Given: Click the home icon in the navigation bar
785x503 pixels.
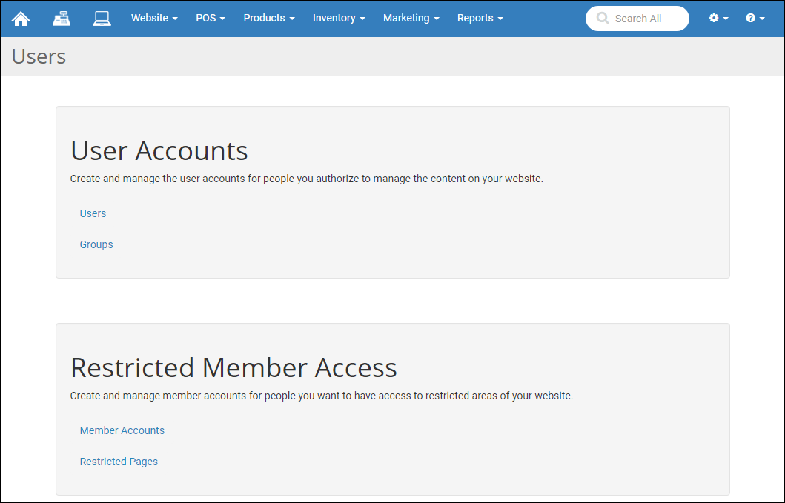Looking at the screenshot, I should (20, 18).
